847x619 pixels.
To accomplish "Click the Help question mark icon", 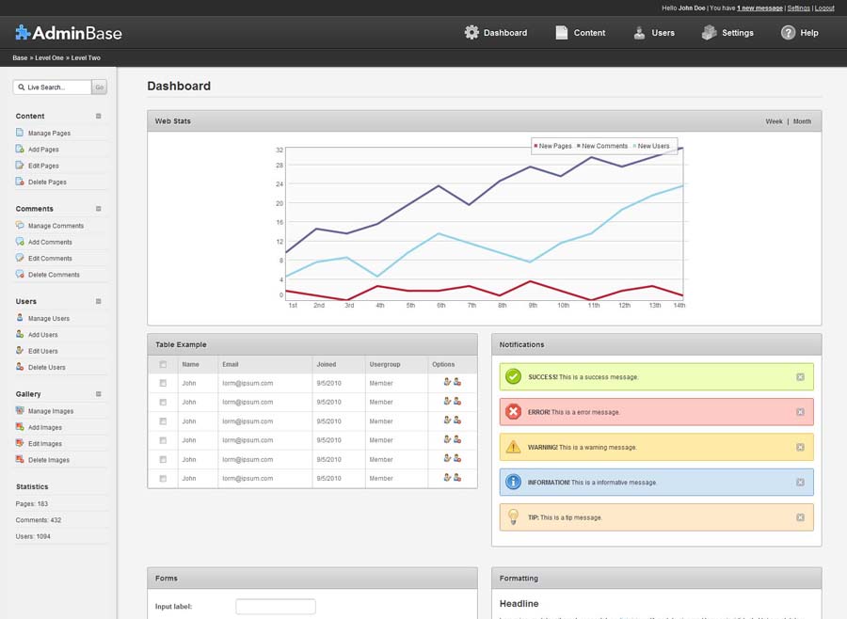I will 789,33.
